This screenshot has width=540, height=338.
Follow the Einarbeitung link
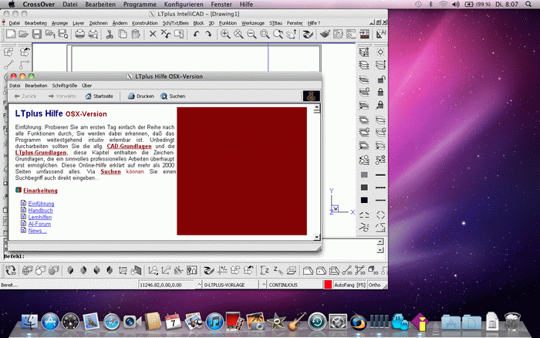tap(40, 191)
